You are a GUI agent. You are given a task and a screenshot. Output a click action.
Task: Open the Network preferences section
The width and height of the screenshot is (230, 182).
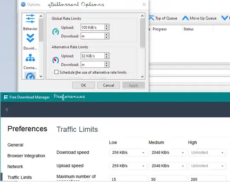[15, 167]
